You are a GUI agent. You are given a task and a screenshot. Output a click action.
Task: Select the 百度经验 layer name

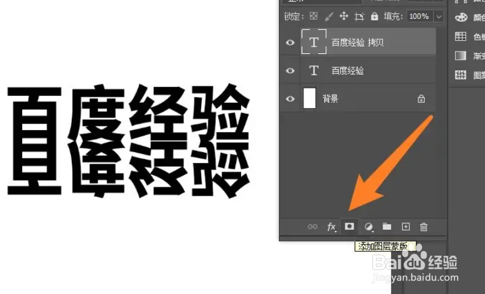pos(348,71)
